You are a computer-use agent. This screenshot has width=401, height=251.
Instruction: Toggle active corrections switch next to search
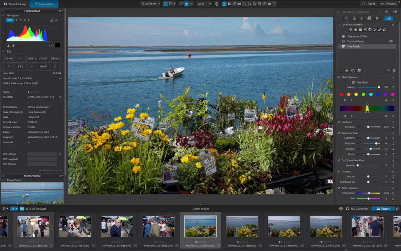(395, 12)
